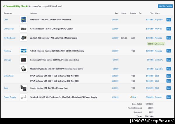Click the Shipping column header
175x124 pixels.
pos(133,13)
